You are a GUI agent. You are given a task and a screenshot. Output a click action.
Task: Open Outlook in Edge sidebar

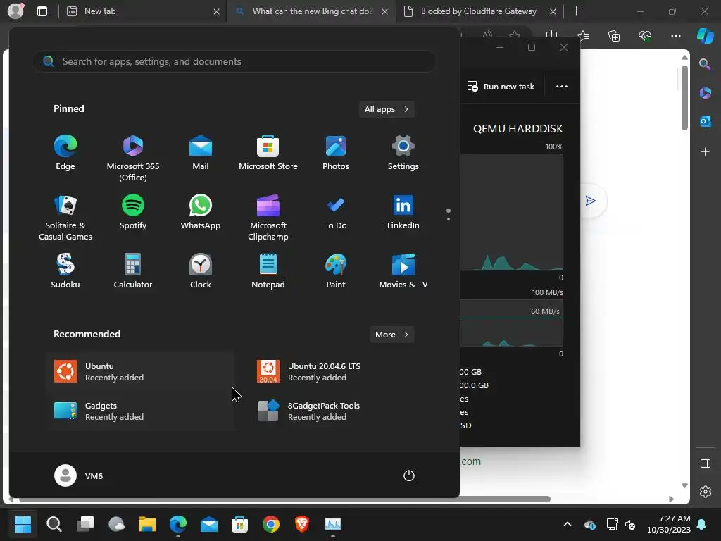(705, 121)
